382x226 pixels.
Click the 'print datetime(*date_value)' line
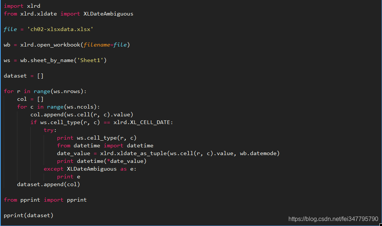point(102,161)
